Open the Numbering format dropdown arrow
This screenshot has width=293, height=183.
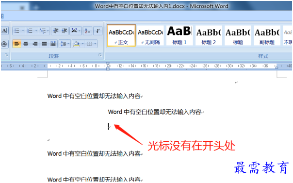point(36,31)
